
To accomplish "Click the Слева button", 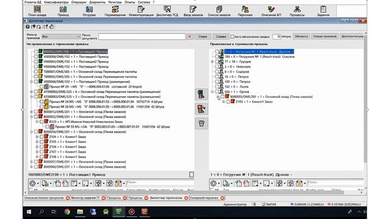I will point(202,36).
